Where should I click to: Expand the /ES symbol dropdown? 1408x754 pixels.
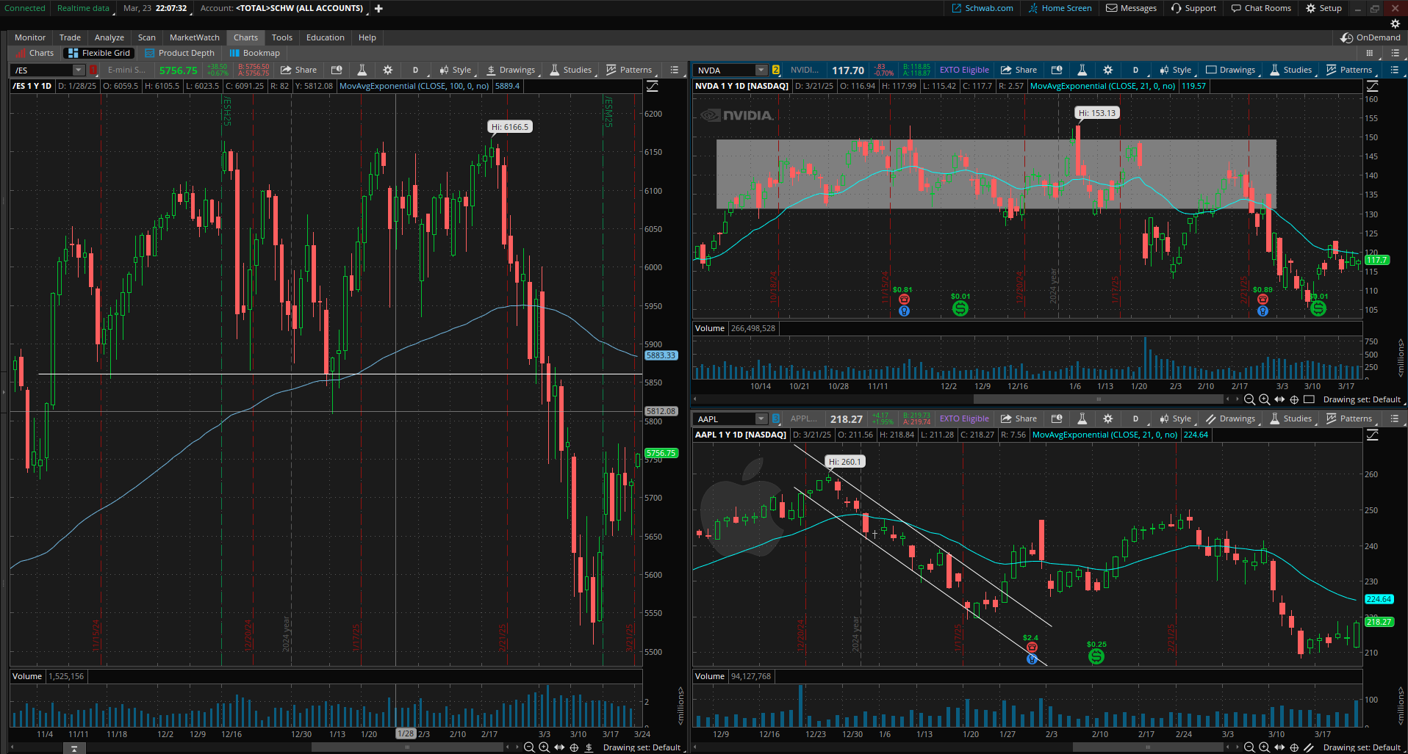(x=79, y=70)
